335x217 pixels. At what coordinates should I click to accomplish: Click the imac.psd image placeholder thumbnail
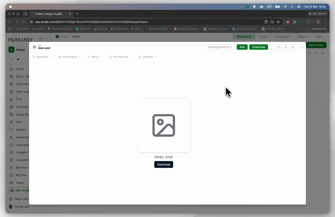pyautogui.click(x=164, y=125)
